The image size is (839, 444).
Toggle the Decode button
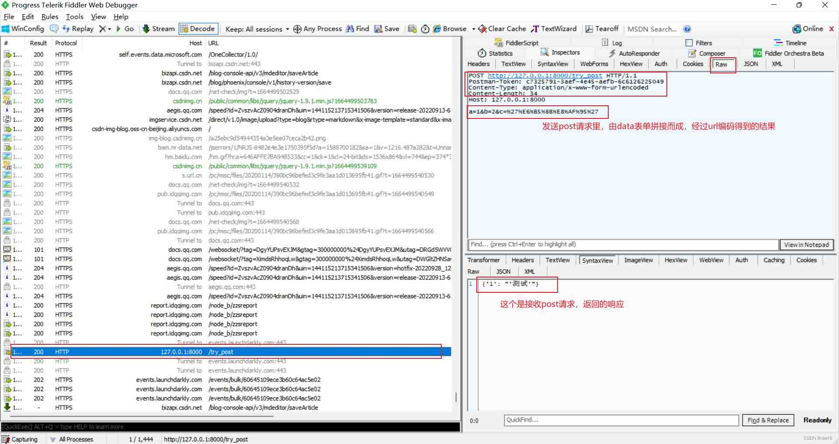198,29
